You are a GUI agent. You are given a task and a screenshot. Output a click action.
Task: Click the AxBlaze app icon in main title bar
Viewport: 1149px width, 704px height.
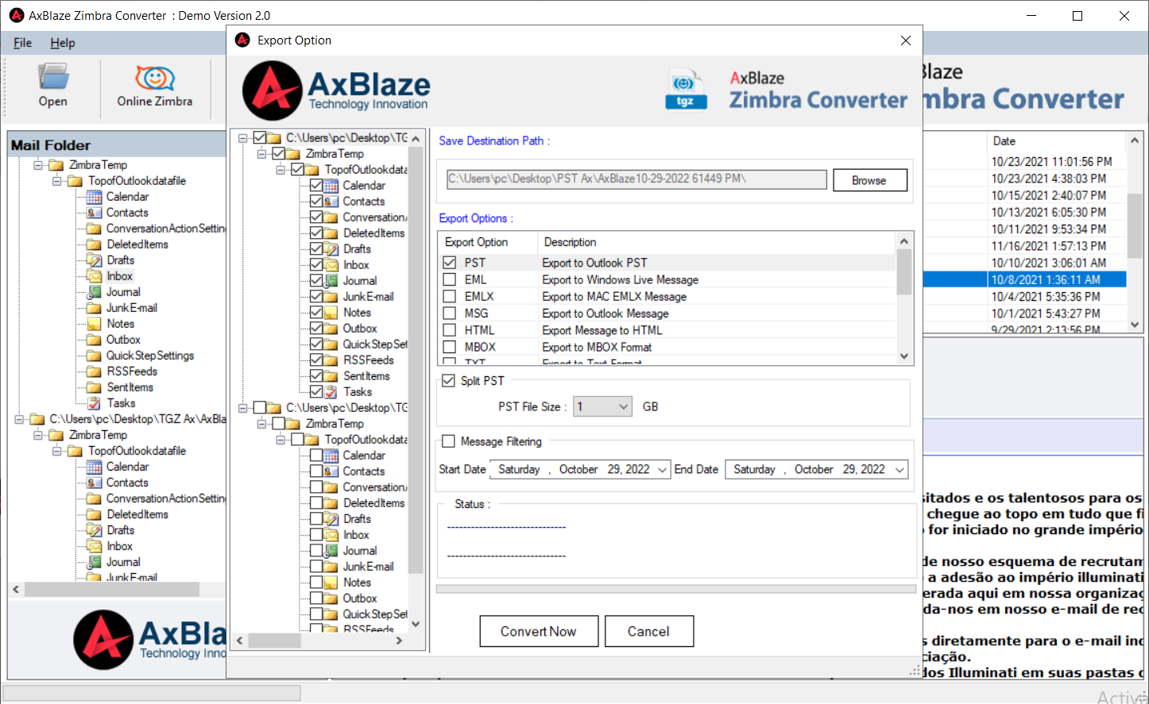17,15
